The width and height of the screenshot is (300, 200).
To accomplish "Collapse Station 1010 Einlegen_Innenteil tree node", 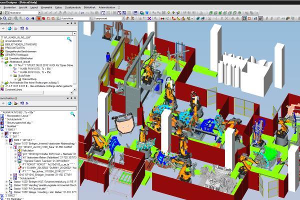I will point(6,143).
